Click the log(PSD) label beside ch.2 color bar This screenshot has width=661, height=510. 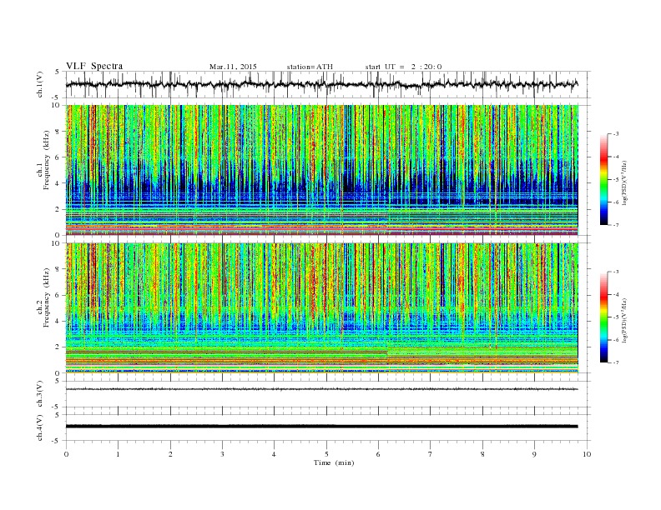[624, 319]
